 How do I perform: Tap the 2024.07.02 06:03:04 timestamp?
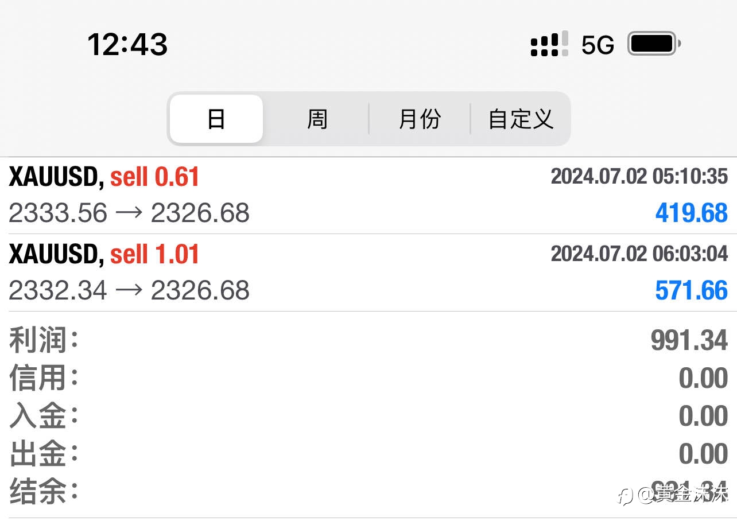tap(639, 253)
